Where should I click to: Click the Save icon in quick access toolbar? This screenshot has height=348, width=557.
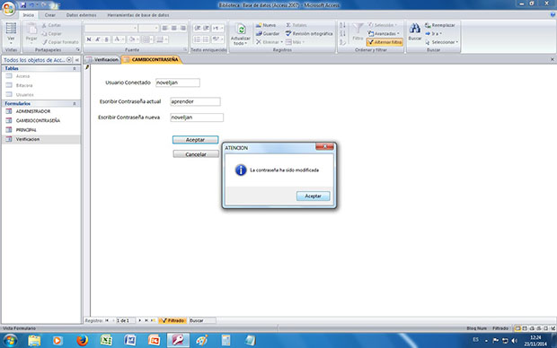click(x=23, y=5)
